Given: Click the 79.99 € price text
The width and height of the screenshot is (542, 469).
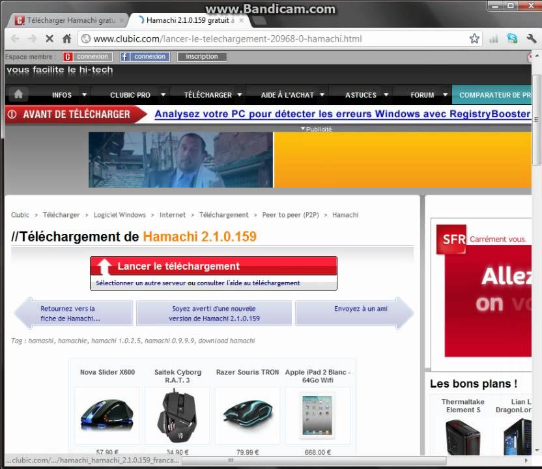Looking at the screenshot, I should coord(248,452).
